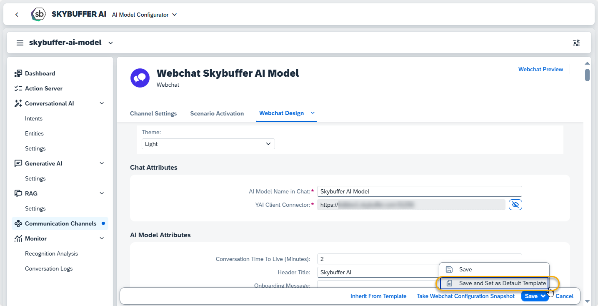Collapse the Generative AI section
Viewport: 598px width, 306px height.
coord(102,163)
